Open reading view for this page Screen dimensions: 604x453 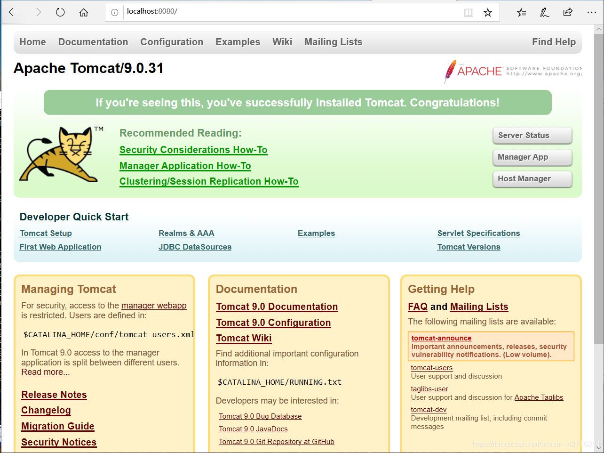click(469, 12)
